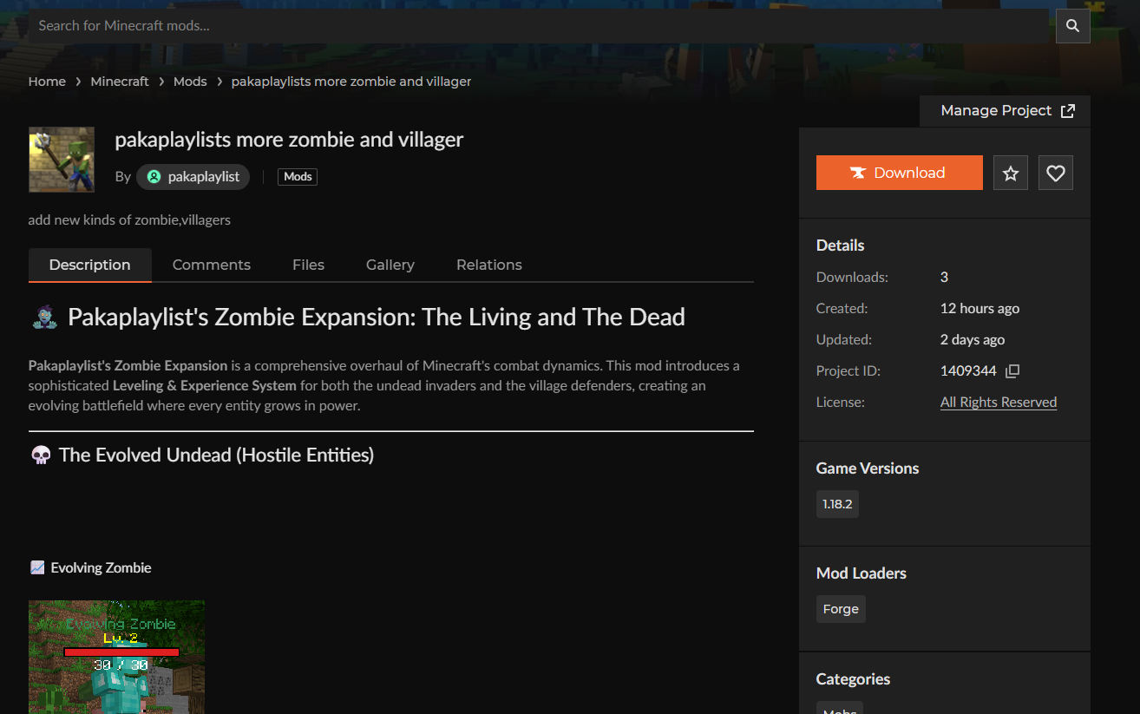The height and width of the screenshot is (714, 1140).
Task: Select the Description tab
Action: (90, 265)
